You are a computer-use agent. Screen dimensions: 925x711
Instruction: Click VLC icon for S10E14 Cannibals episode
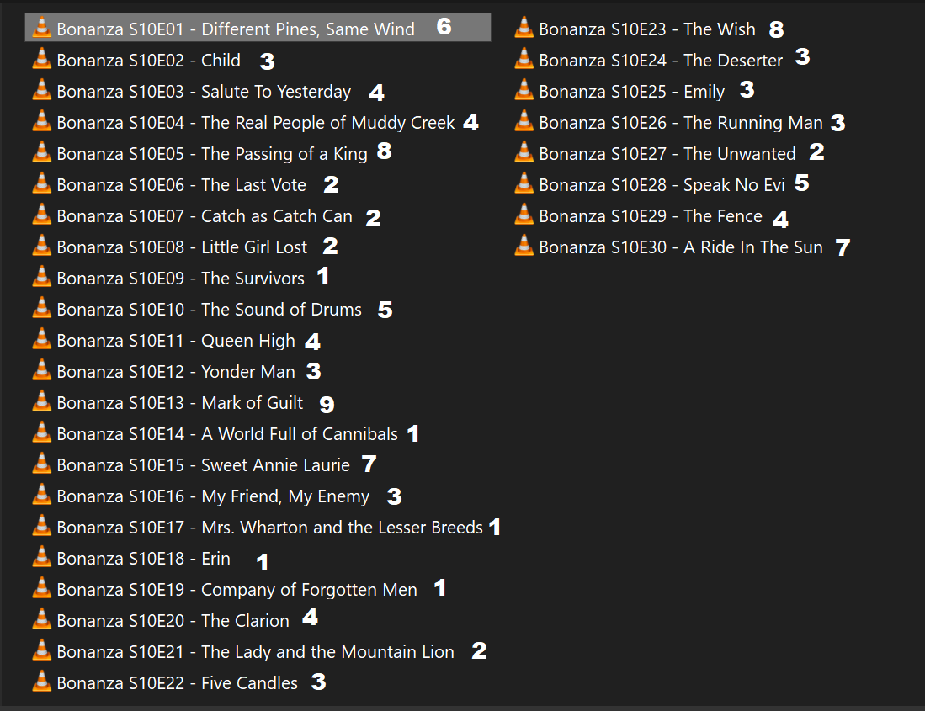point(41,432)
